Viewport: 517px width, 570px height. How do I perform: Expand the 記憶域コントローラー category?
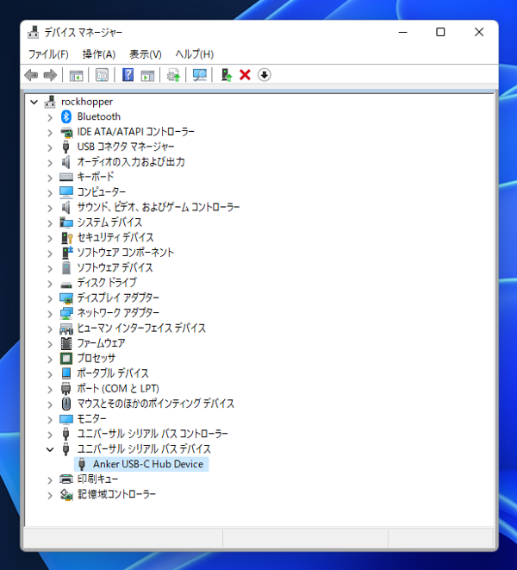(x=50, y=496)
